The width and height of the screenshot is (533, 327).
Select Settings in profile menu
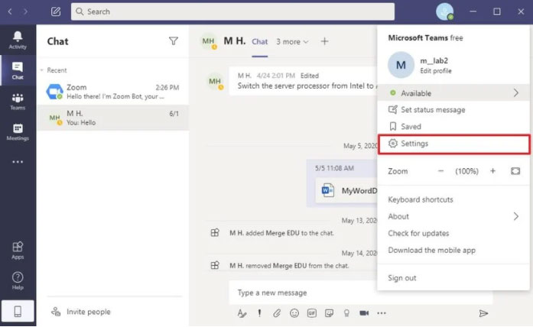[414, 144]
